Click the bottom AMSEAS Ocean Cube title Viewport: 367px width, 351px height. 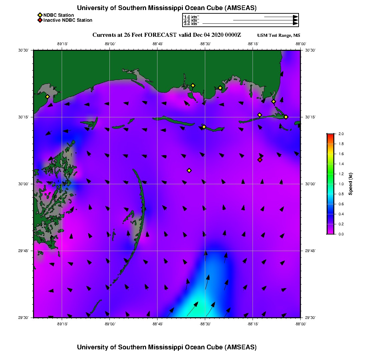point(167,347)
